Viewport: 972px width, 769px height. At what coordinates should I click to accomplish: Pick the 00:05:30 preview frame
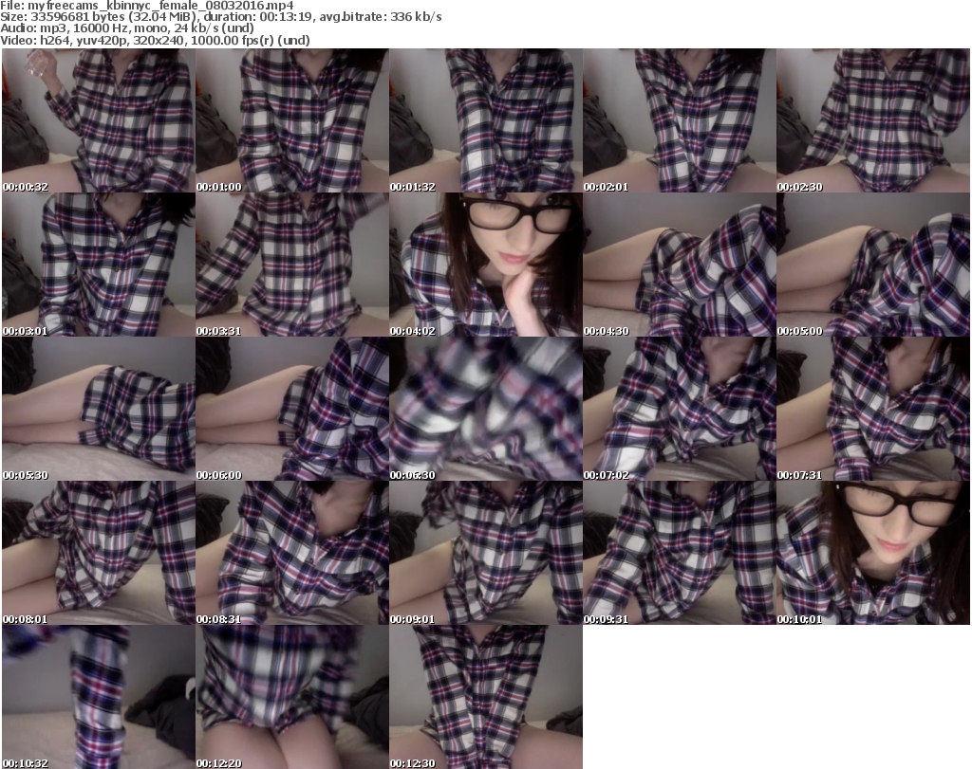pyautogui.click(x=99, y=409)
